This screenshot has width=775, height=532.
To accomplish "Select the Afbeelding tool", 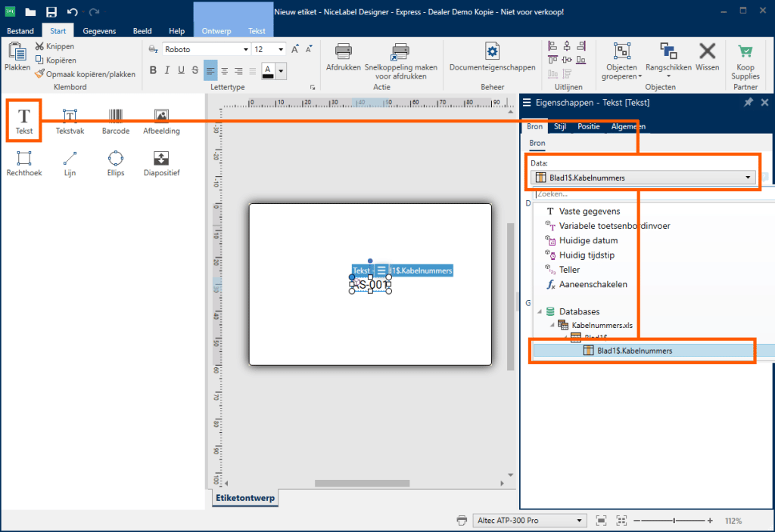I will click(161, 121).
